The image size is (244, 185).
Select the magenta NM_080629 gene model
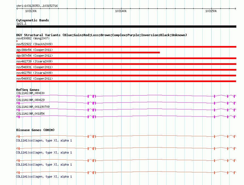point(126,103)
